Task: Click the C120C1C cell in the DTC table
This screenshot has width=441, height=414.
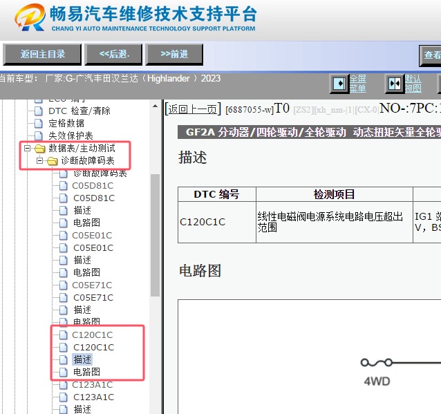Action: (x=217, y=222)
